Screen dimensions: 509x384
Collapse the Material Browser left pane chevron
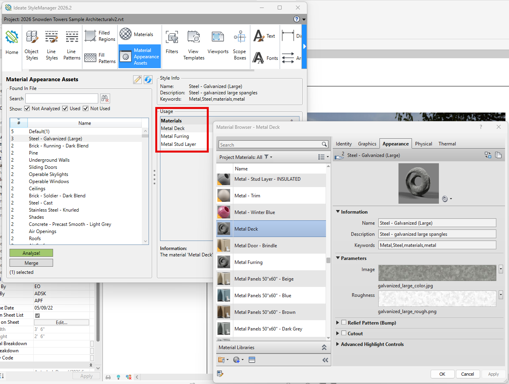coord(325,360)
